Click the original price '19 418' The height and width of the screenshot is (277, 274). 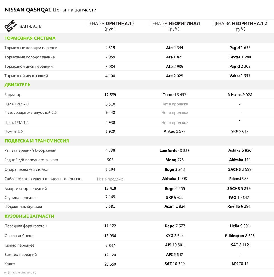(110, 188)
